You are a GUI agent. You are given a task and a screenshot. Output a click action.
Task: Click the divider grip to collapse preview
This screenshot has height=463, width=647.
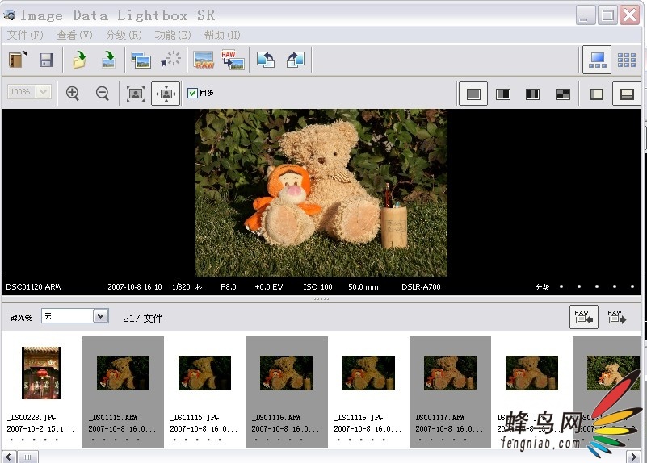(x=321, y=299)
